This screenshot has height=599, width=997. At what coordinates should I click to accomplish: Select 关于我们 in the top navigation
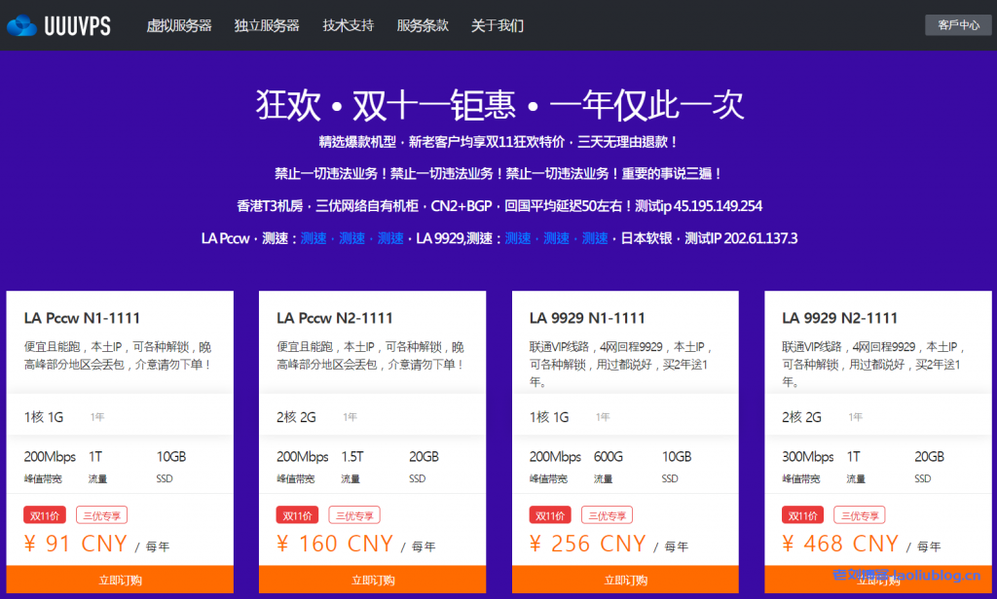495,26
